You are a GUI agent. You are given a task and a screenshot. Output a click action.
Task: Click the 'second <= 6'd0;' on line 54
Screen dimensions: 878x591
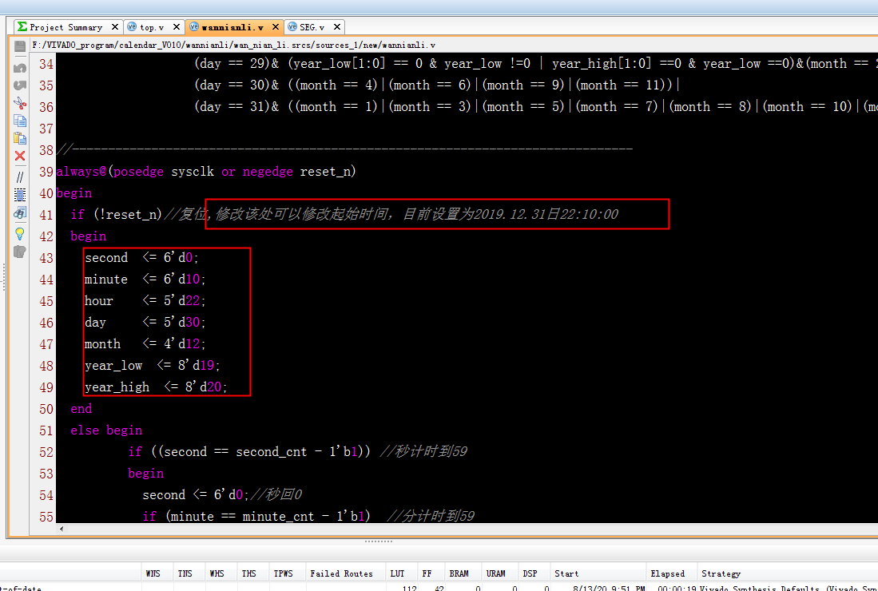(x=196, y=494)
